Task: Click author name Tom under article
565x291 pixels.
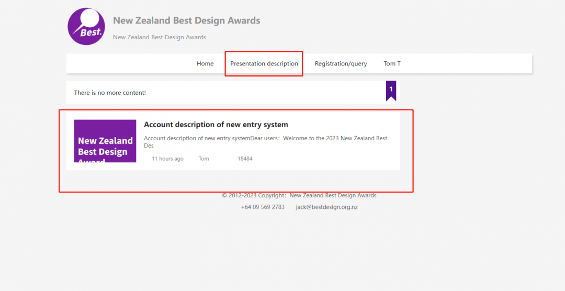Action: point(204,159)
